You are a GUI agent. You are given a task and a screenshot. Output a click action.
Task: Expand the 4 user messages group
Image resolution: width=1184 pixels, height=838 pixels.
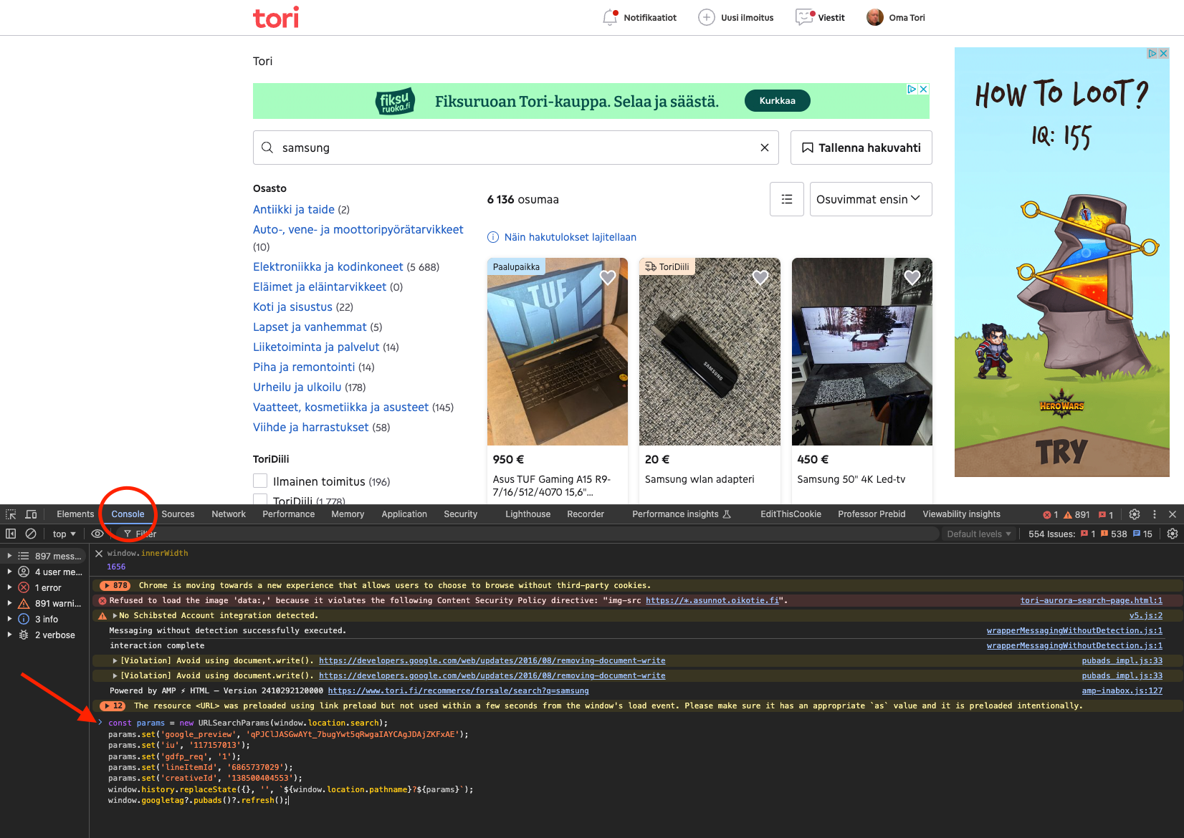tap(9, 572)
